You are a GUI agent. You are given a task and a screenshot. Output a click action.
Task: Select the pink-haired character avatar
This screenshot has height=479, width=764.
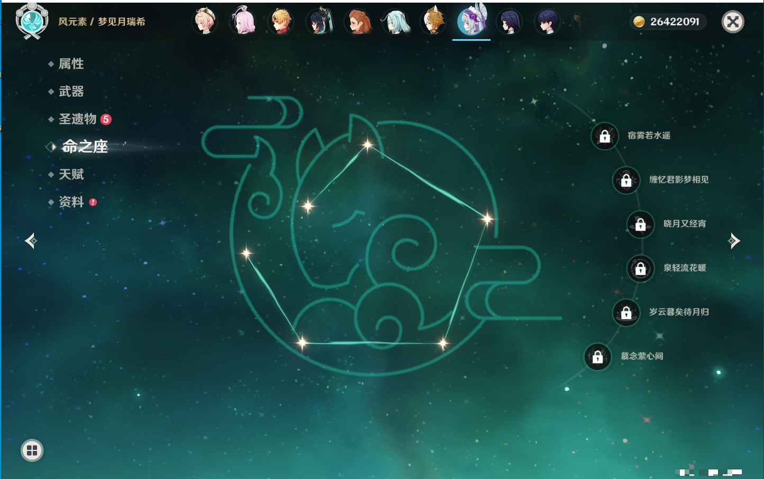[x=243, y=22]
